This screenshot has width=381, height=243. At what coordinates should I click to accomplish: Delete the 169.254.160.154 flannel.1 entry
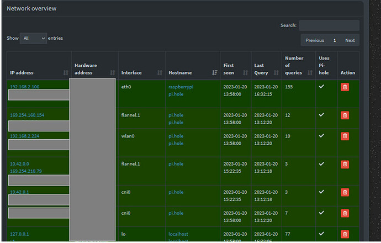click(x=345, y=115)
